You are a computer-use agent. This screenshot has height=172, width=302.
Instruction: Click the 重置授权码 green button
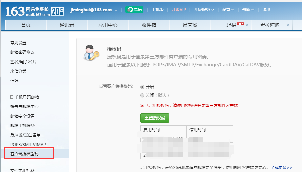(155, 118)
